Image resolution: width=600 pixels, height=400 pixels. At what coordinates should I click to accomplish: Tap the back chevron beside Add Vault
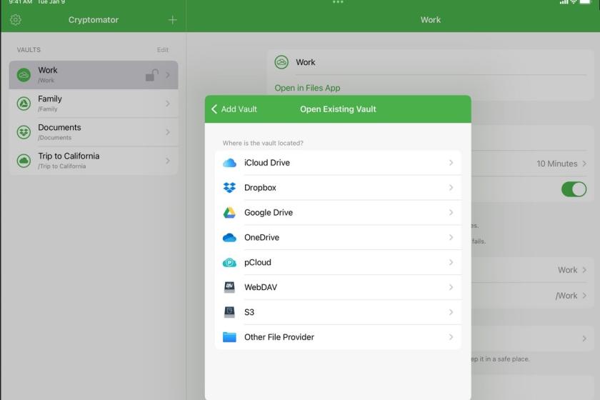pyautogui.click(x=214, y=109)
